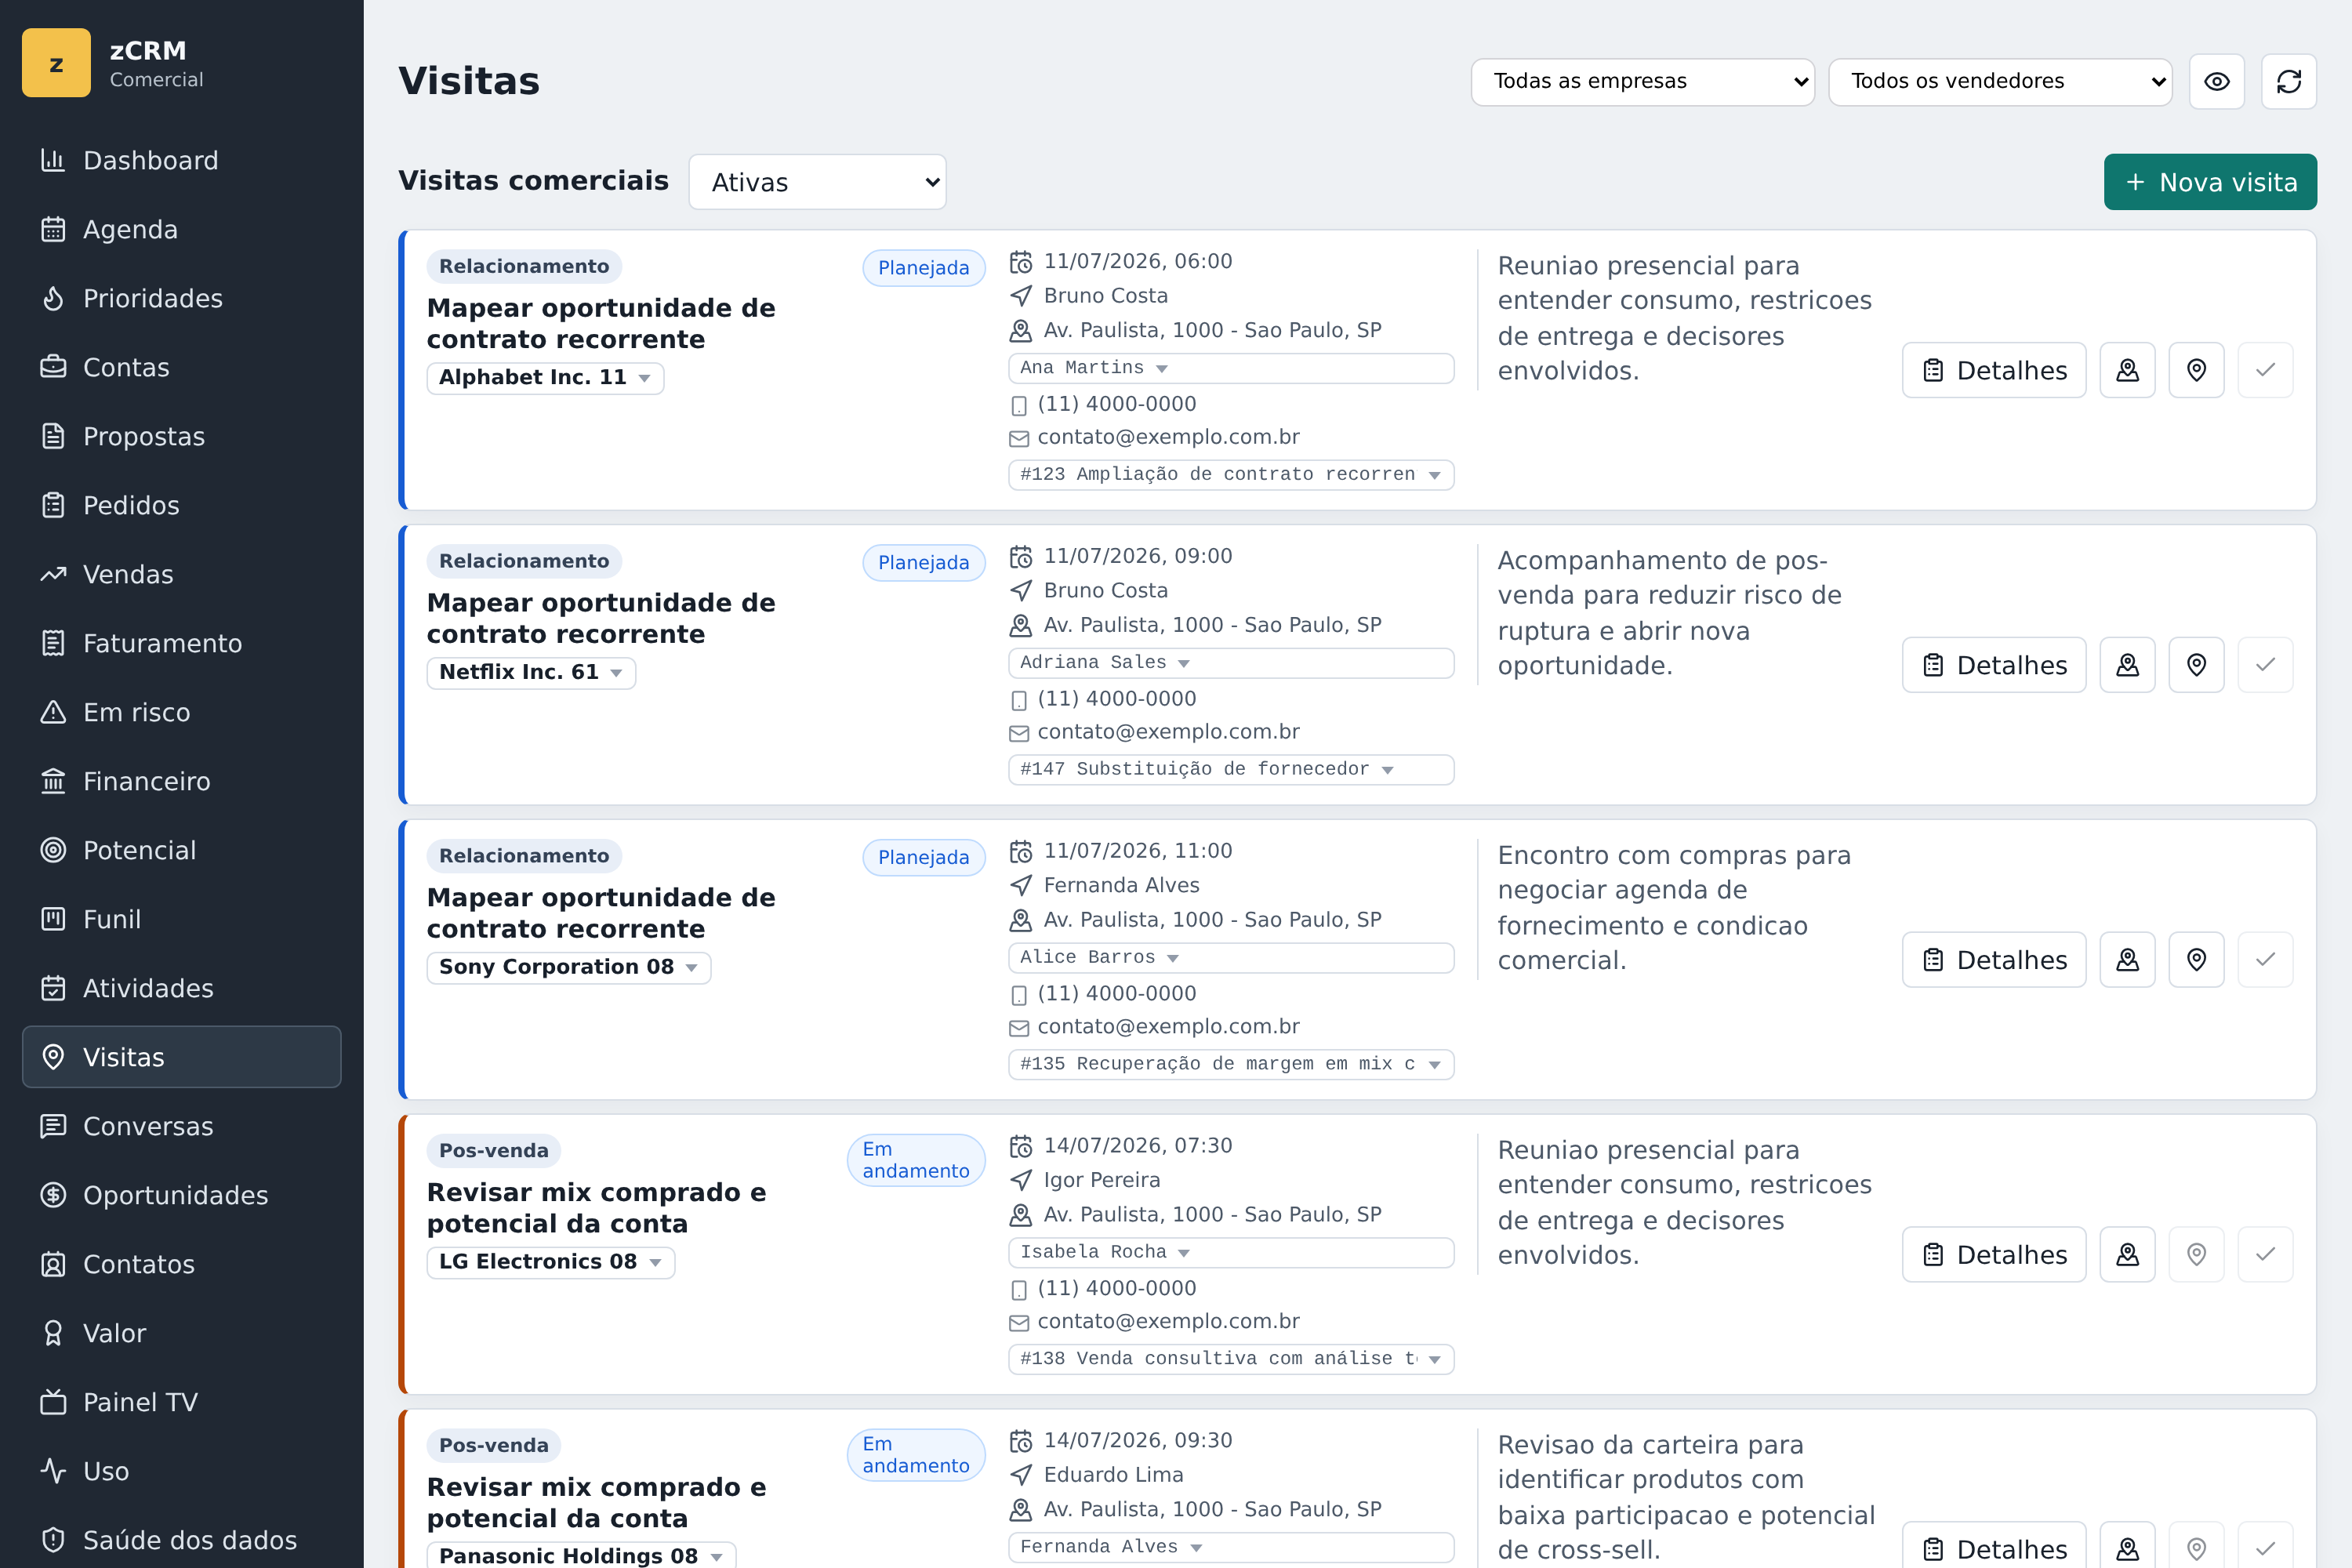Screen dimensions: 2352x1568
Task: Open the Isabela Rocha contact dropdown
Action: (x=1231, y=1252)
